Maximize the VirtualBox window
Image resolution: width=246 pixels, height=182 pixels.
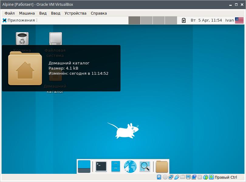pyautogui.click(x=236, y=5)
